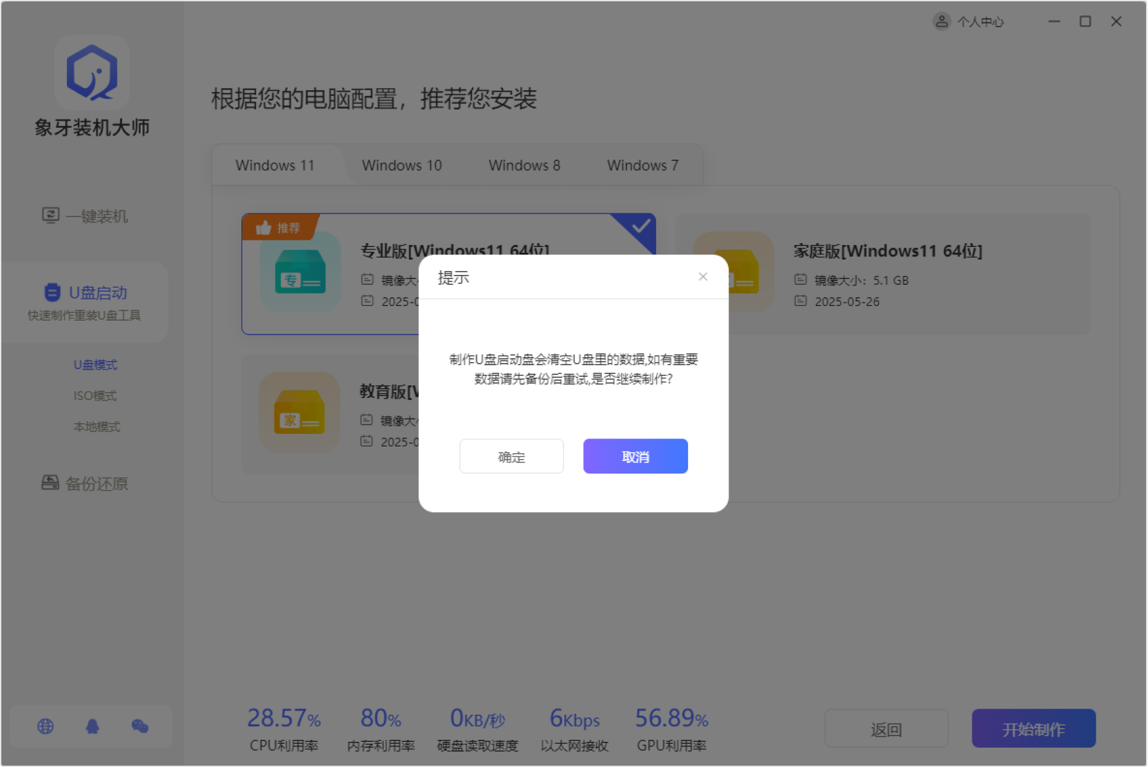
Task: Select 本地模式 under U盘启动
Action: [x=97, y=427]
